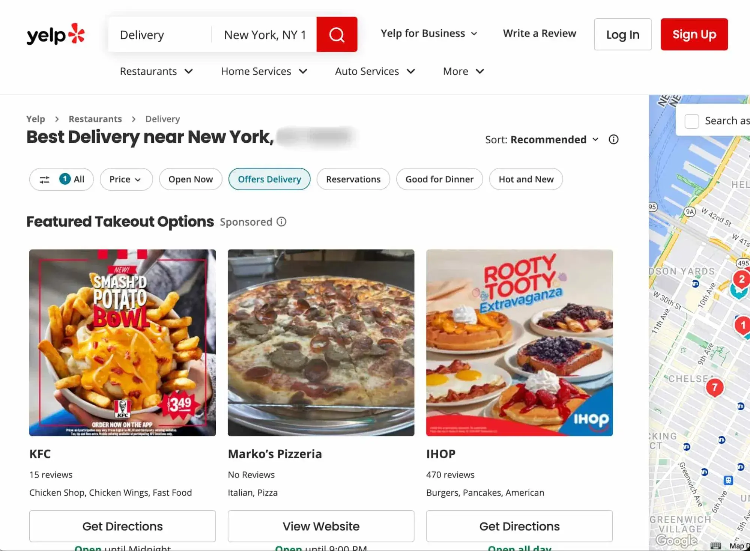This screenshot has height=551, width=750.
Task: Click the breadcrumb arrow after Restaurants
Action: [x=133, y=119]
